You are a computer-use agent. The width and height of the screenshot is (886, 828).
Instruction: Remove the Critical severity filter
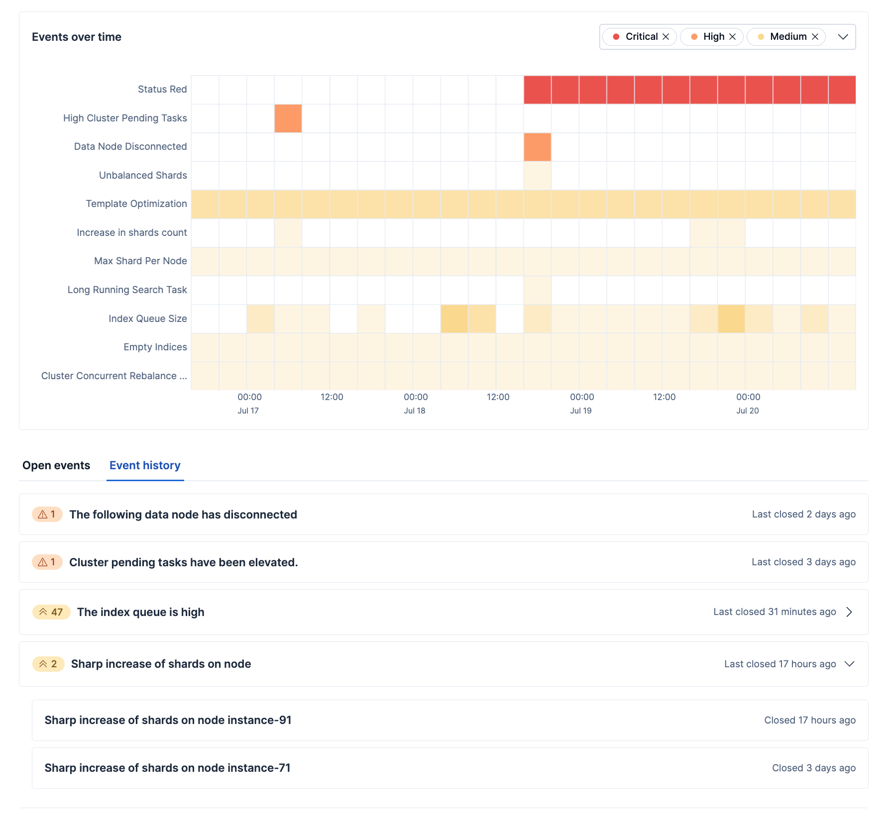[665, 37]
